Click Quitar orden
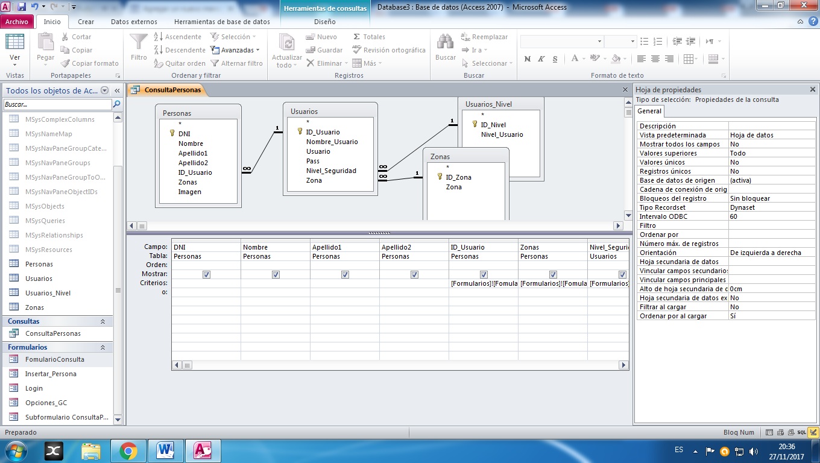 tap(179, 63)
